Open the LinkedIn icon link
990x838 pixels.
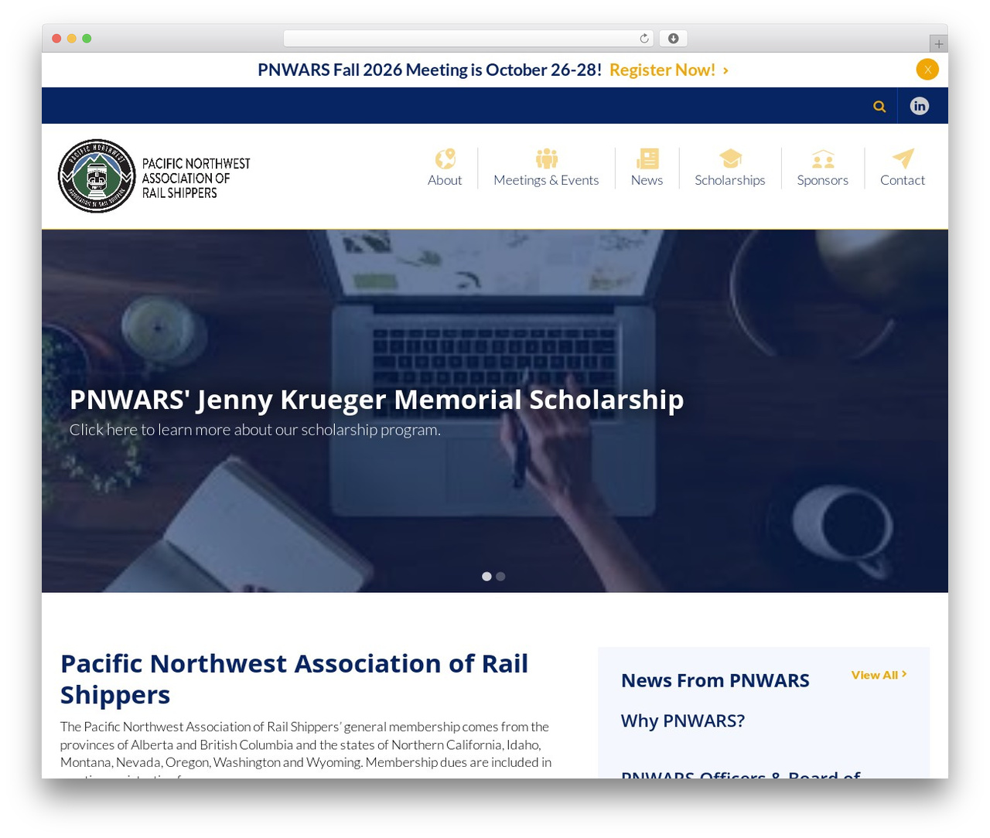tap(920, 106)
